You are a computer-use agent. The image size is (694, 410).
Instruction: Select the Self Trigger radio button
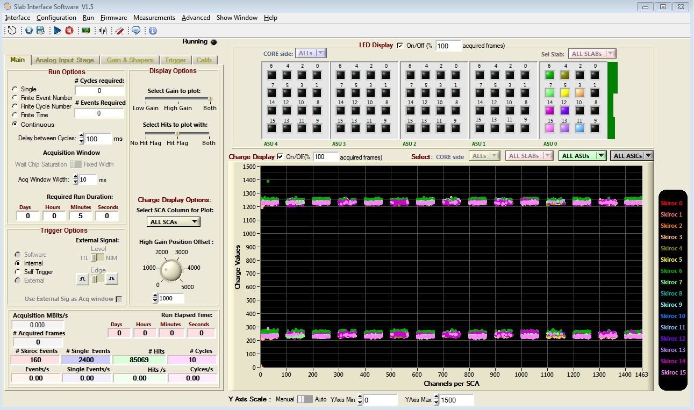18,272
